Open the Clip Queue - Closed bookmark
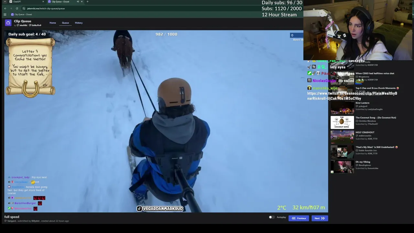 [x=21, y=15]
